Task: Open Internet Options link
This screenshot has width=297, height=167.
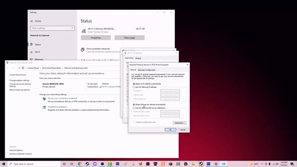Action: tap(16, 150)
